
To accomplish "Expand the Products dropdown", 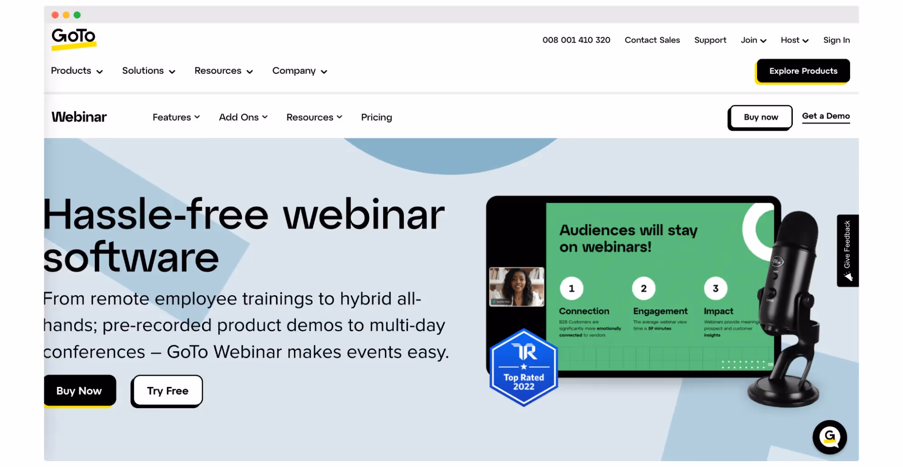I will click(77, 71).
